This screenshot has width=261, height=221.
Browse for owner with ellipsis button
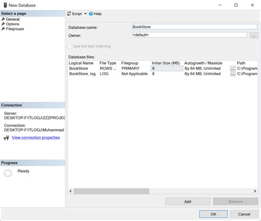tap(254, 35)
